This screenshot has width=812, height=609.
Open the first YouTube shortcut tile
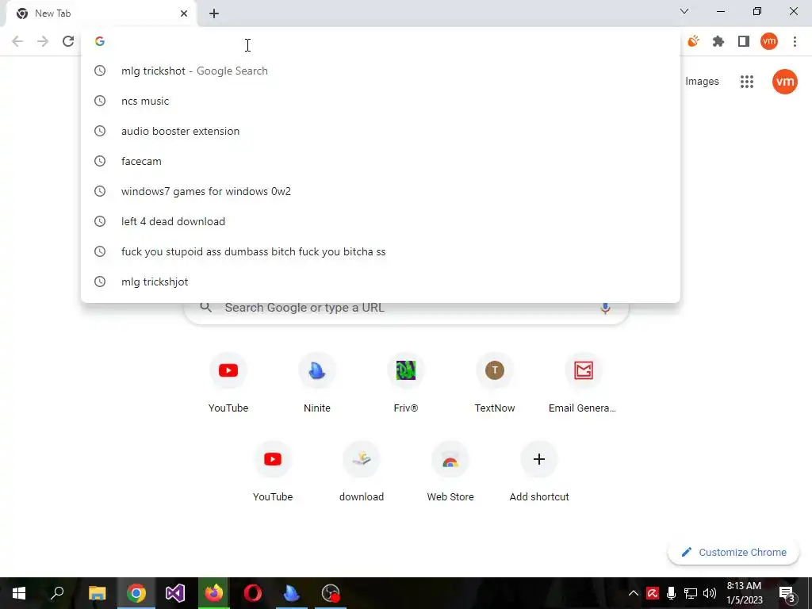228,383
